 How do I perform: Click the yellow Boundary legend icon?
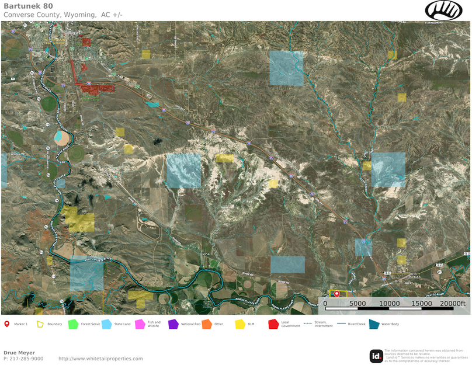[x=40, y=324]
